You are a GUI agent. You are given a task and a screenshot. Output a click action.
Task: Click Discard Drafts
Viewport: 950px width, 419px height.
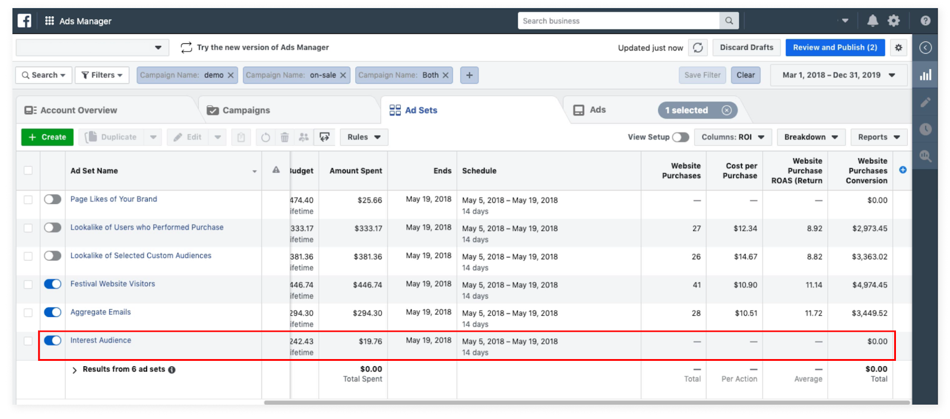[x=746, y=47]
